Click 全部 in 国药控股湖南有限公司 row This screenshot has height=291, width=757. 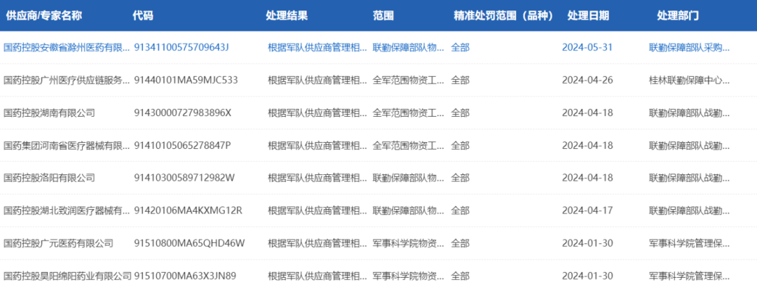coord(460,113)
